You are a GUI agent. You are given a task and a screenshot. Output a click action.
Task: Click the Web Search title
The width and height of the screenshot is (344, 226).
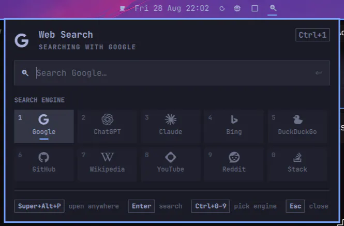point(66,35)
